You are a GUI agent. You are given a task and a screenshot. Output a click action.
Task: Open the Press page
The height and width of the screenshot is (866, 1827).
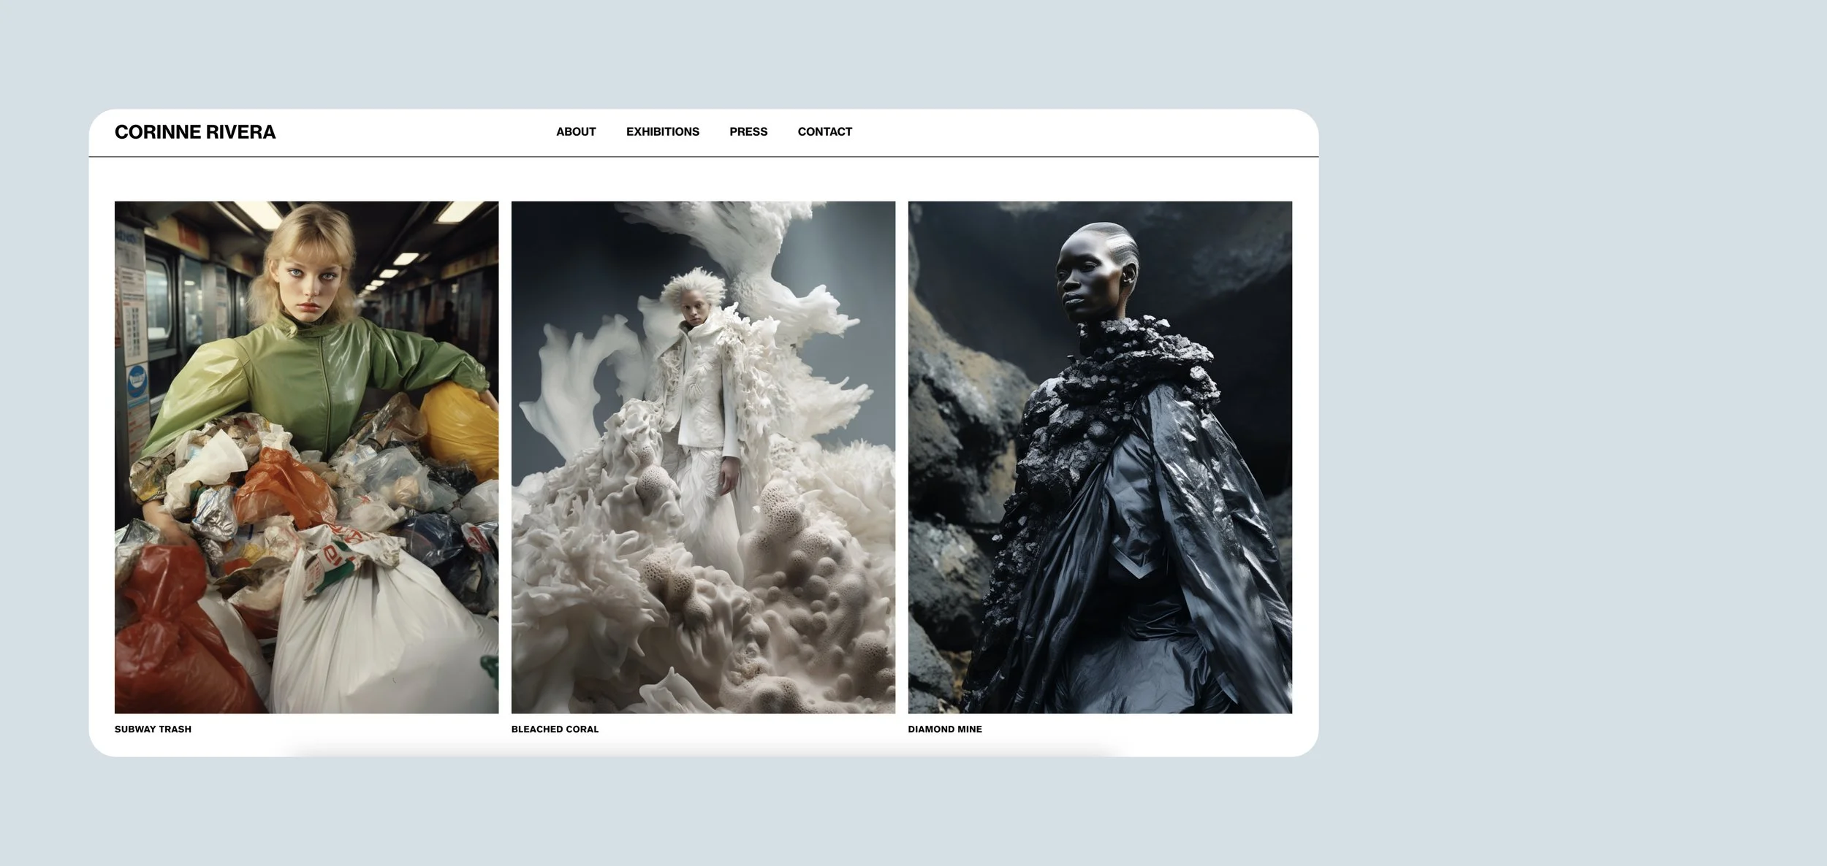pos(748,132)
